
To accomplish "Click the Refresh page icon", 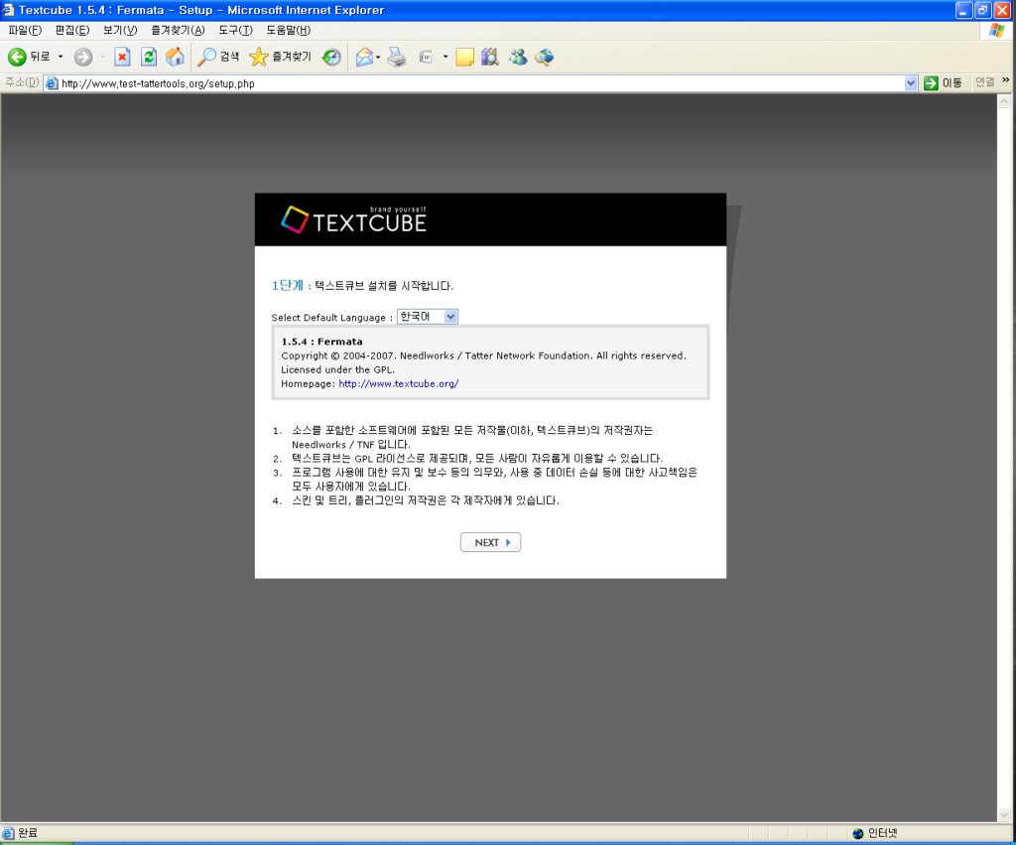I will 149,57.
